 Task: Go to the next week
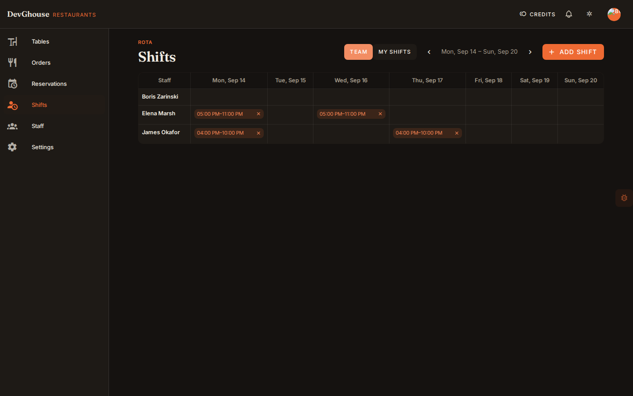[530, 52]
